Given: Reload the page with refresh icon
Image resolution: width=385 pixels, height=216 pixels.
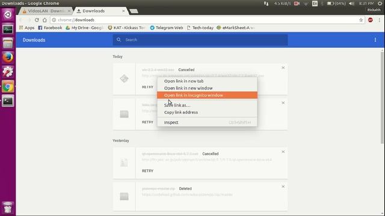Looking at the screenshot, I should coord(37,20).
